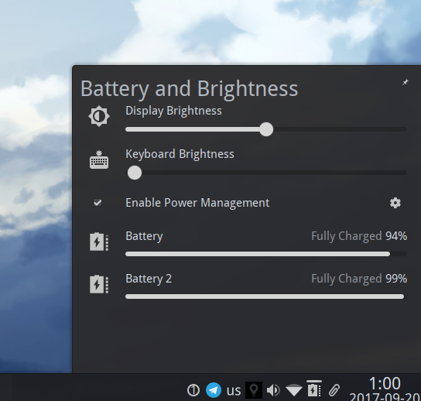Open the clipboard paperclip tray icon
The width and height of the screenshot is (421, 401).
(334, 390)
